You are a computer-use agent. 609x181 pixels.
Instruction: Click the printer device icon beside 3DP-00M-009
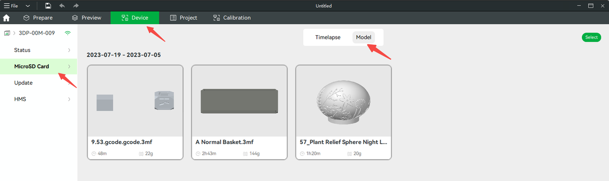click(7, 33)
